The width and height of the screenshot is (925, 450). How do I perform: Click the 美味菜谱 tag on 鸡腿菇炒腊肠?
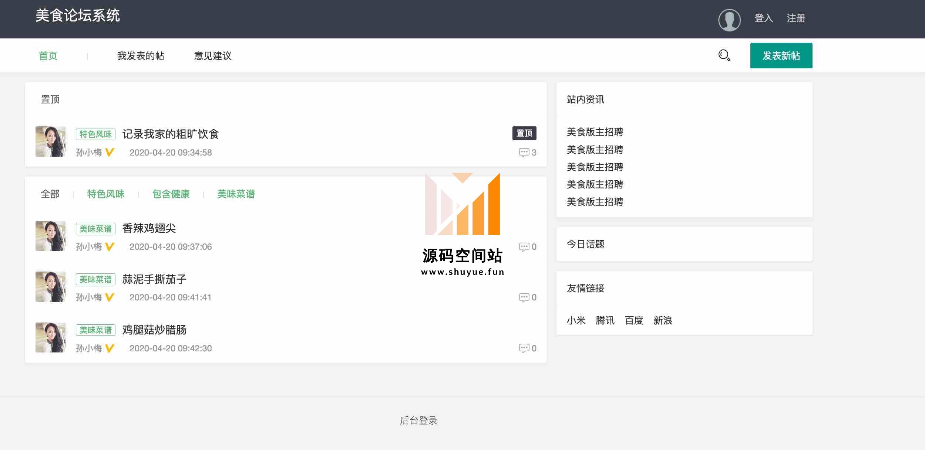pyautogui.click(x=95, y=330)
